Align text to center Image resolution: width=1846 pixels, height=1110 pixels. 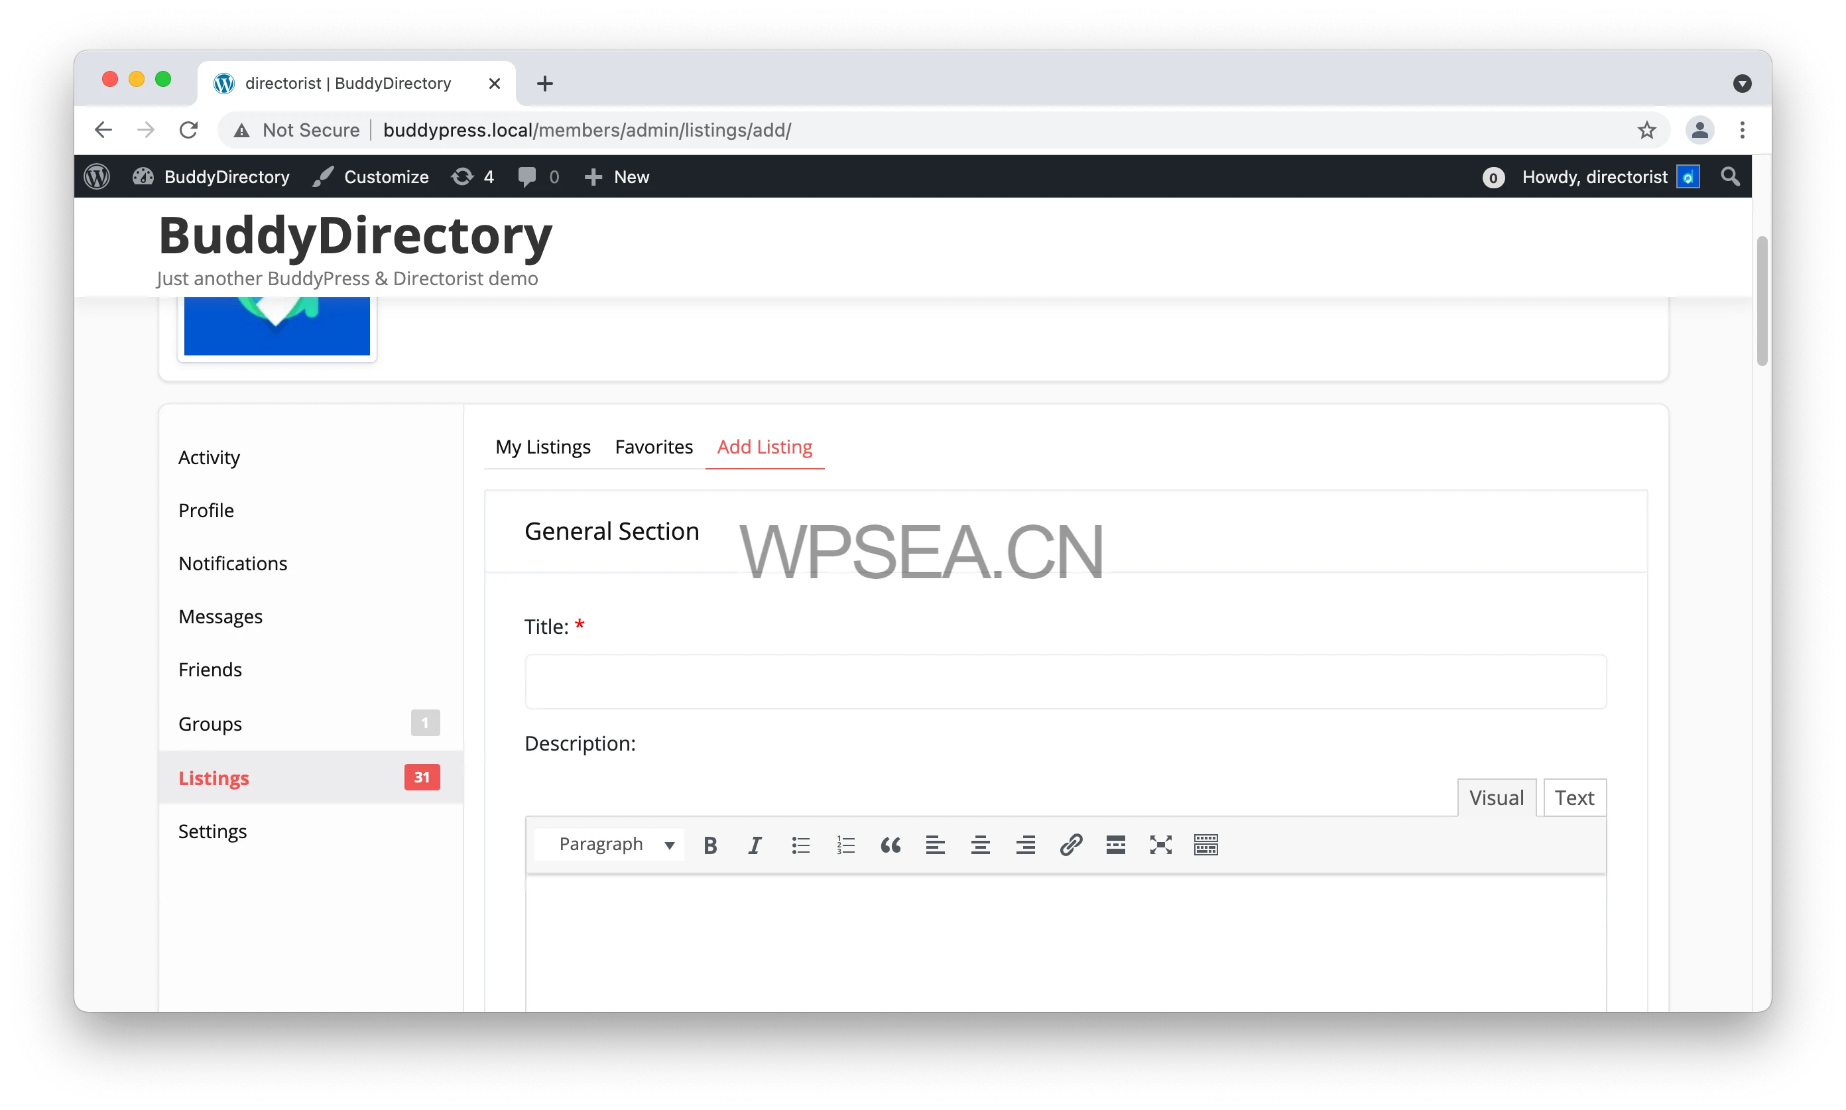click(980, 845)
